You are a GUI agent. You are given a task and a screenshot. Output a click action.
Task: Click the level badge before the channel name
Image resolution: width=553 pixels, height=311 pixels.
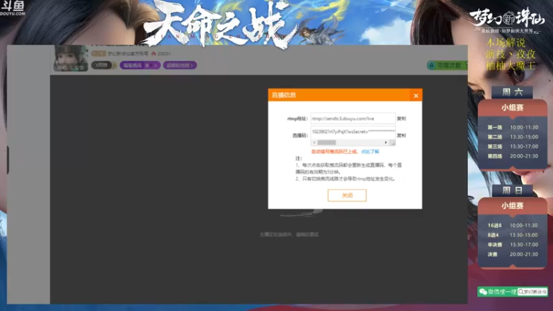tap(98, 54)
